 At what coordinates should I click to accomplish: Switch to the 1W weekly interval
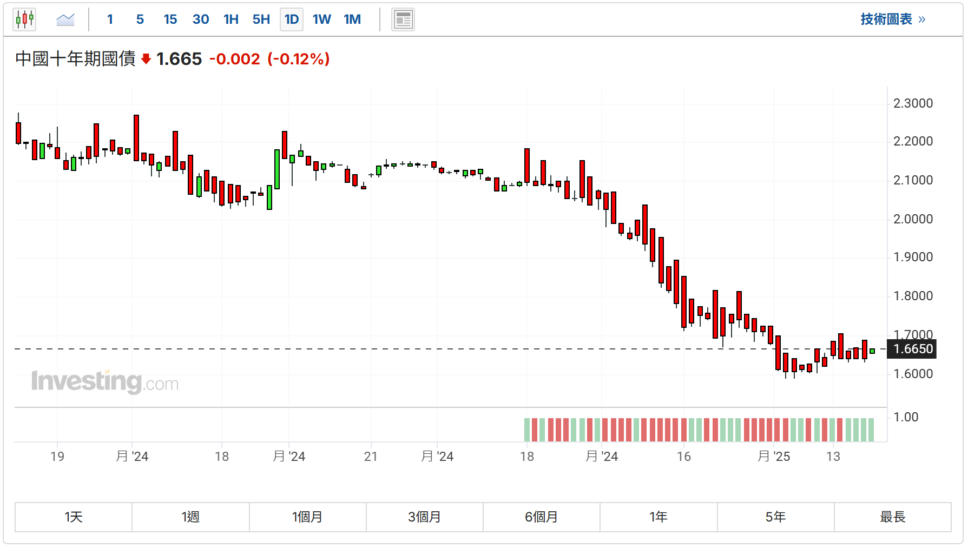321,19
